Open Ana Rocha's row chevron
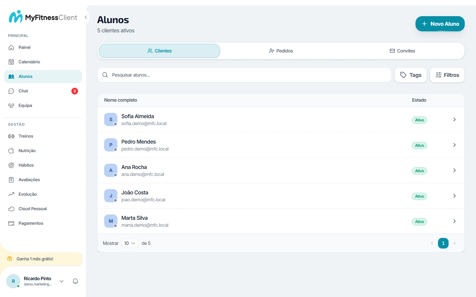This screenshot has height=297, width=476. [x=455, y=170]
